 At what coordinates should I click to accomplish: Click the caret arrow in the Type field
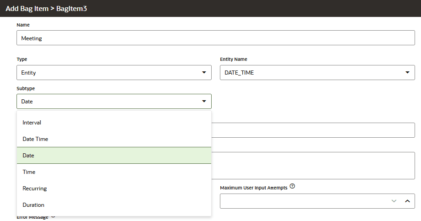tap(204, 72)
